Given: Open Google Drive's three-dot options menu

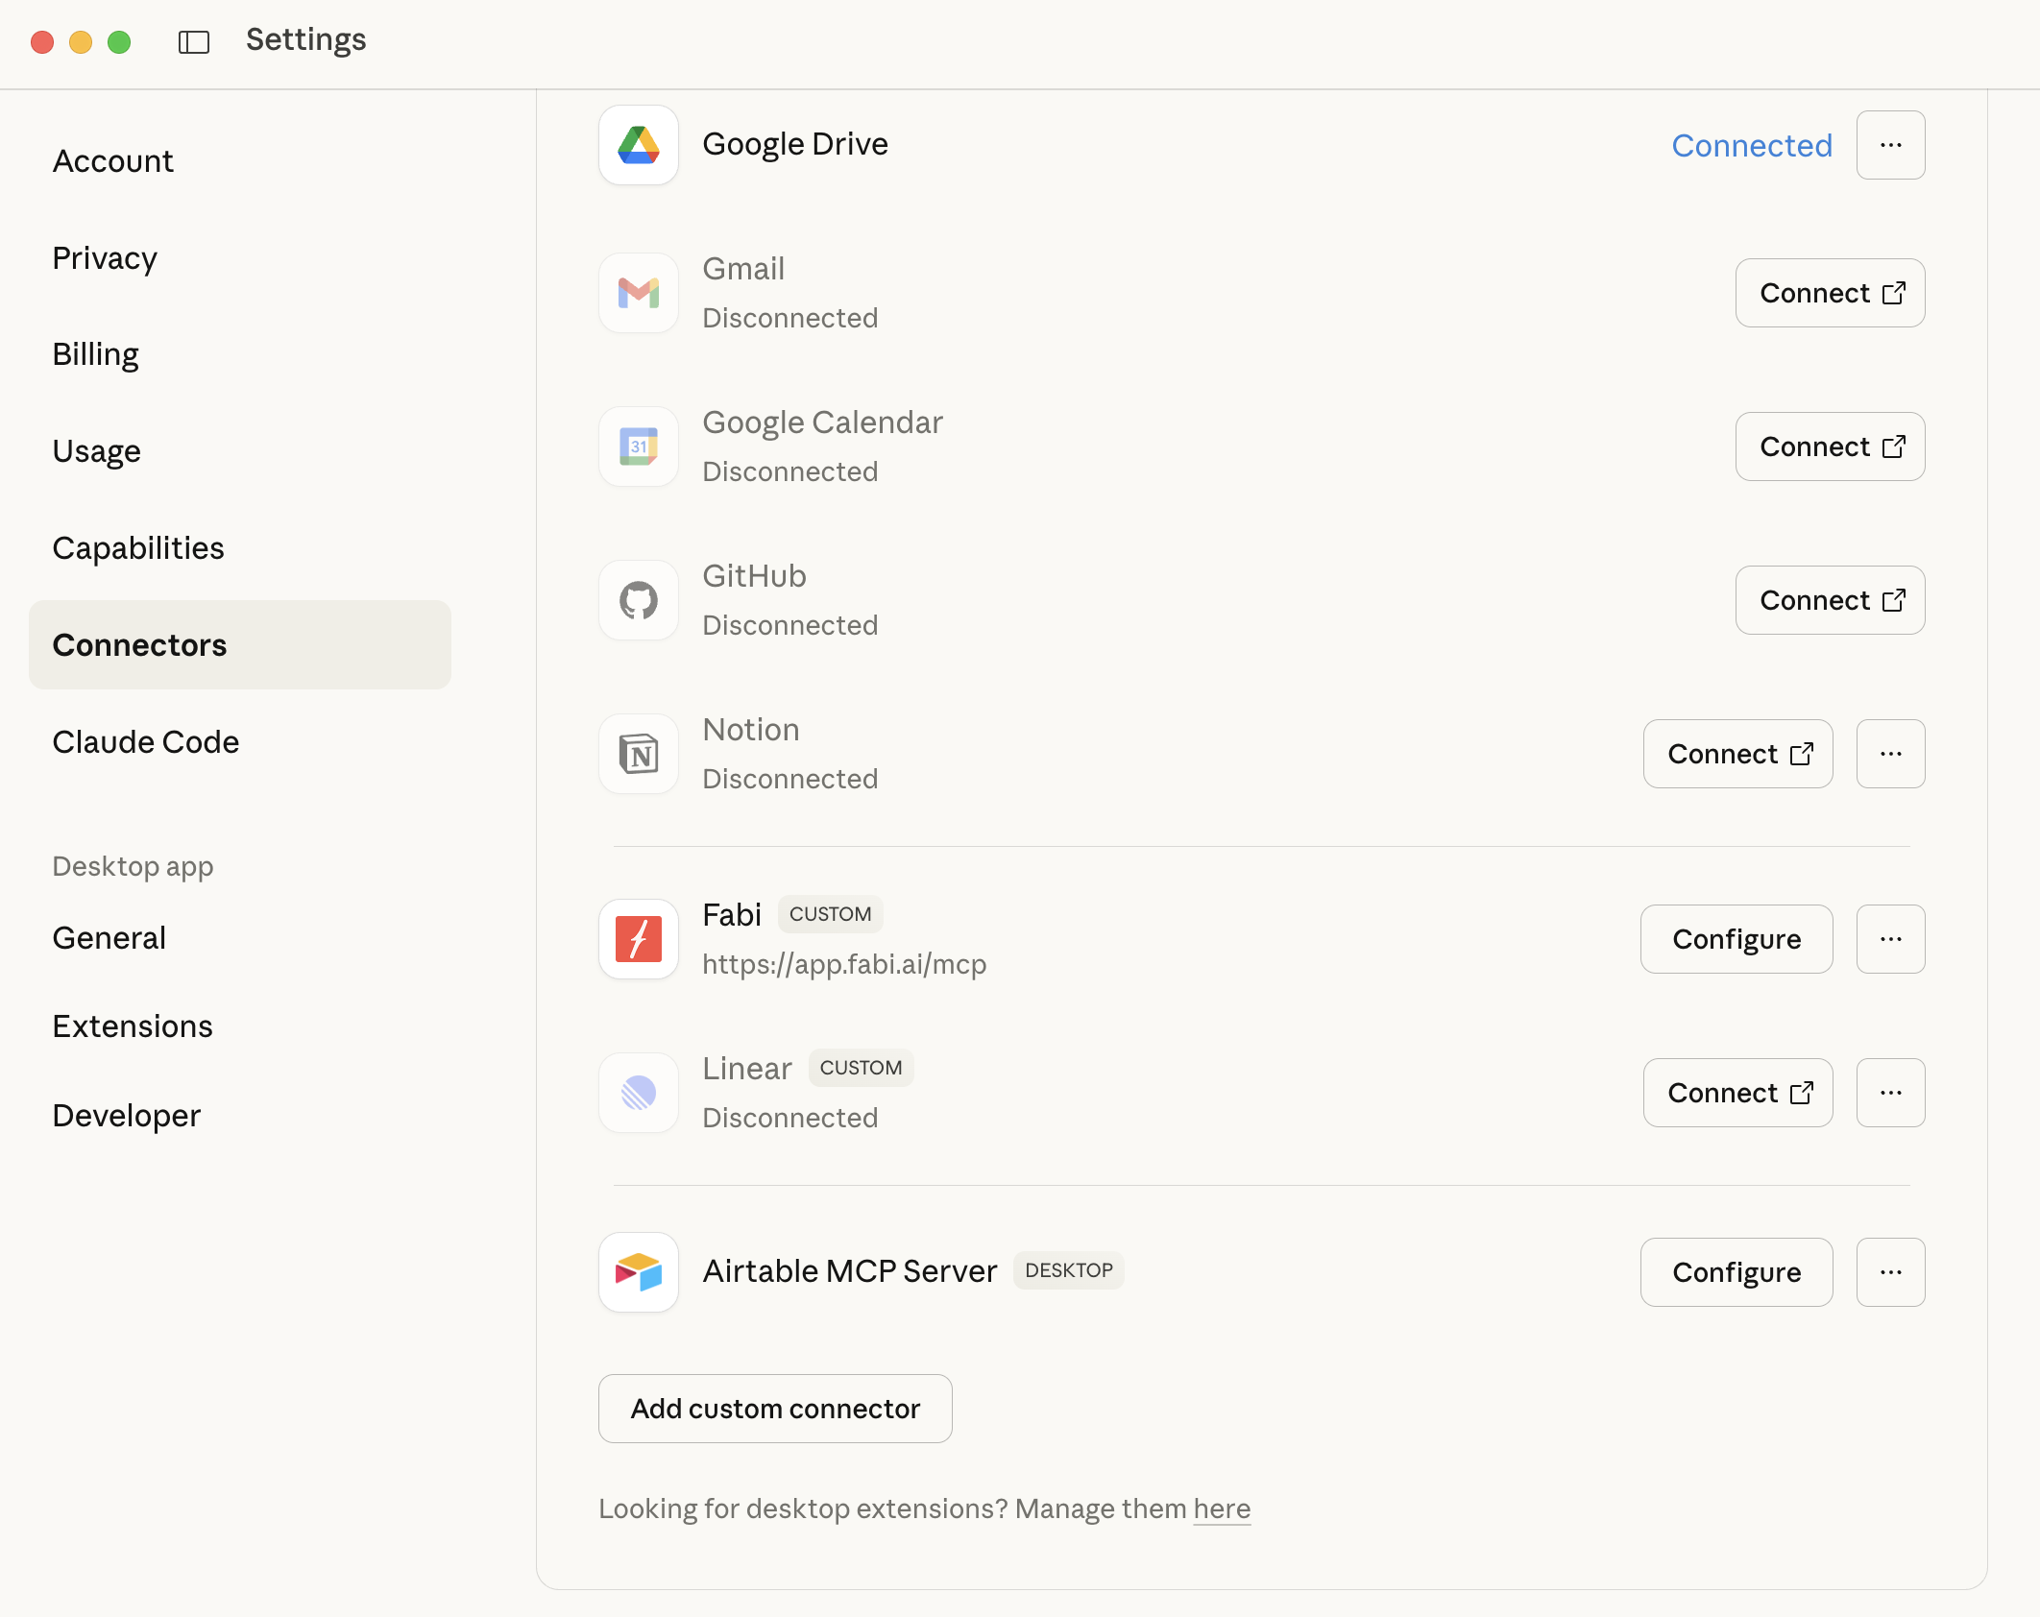Looking at the screenshot, I should [1890, 145].
